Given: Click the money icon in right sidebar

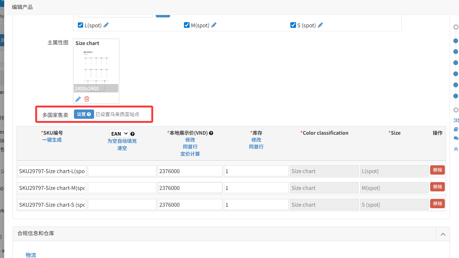Looking at the screenshot, I should pos(456,120).
